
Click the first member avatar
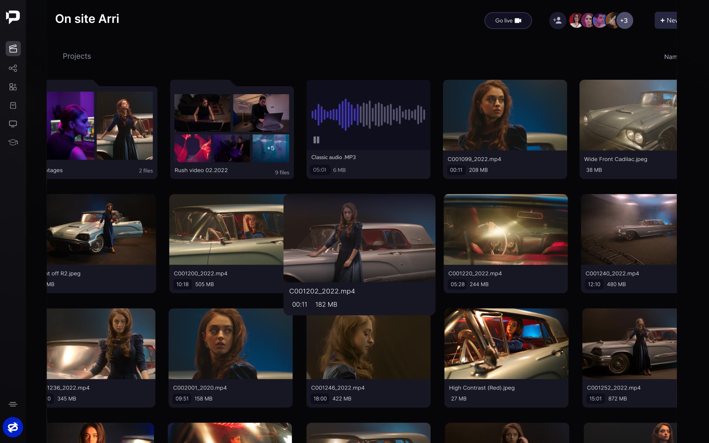point(575,20)
